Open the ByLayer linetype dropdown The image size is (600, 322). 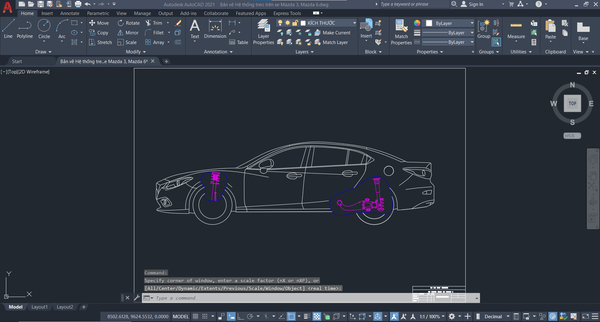point(472,42)
